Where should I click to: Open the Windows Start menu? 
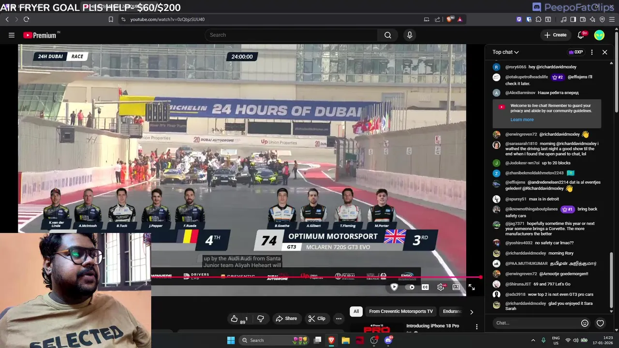point(231,340)
